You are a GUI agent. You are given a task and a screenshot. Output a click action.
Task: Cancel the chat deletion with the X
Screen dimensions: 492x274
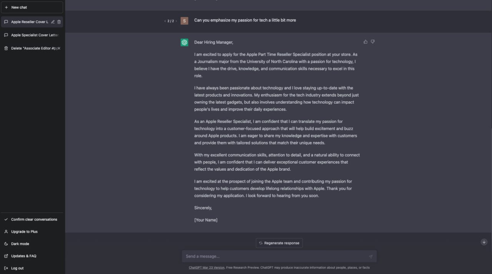coord(59,48)
